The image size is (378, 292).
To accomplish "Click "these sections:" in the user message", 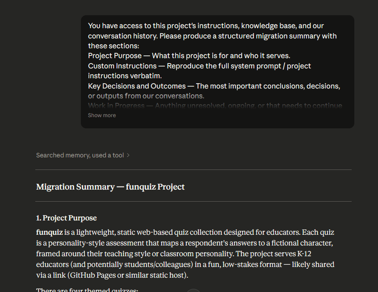I will 113,46.
